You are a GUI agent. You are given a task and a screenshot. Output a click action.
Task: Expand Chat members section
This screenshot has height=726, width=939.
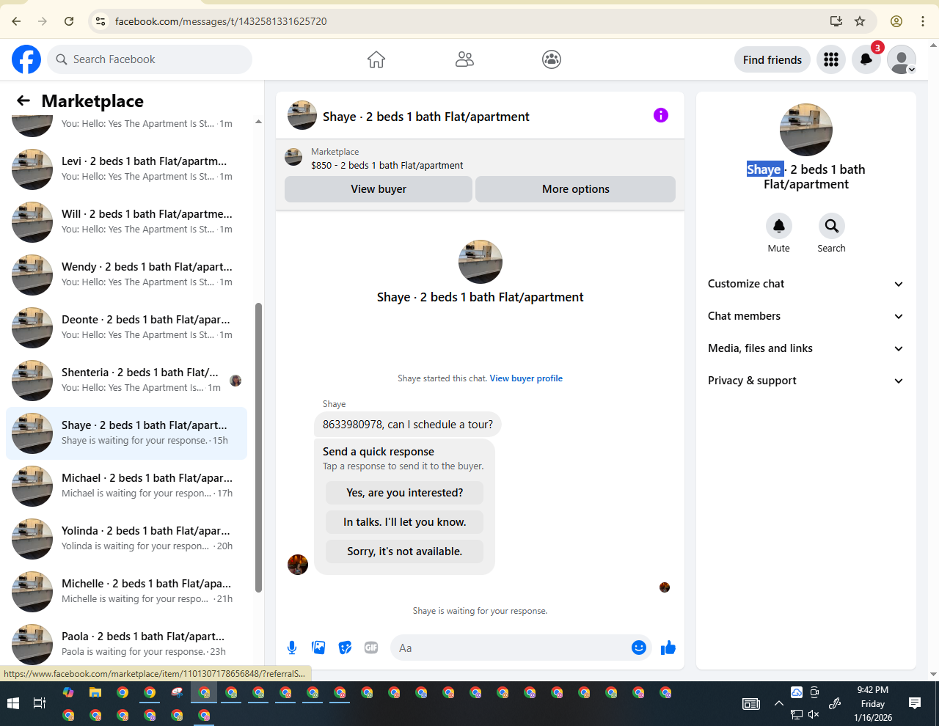coord(806,316)
